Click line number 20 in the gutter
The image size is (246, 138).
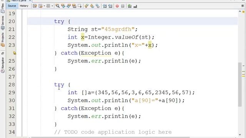tap(12, 21)
